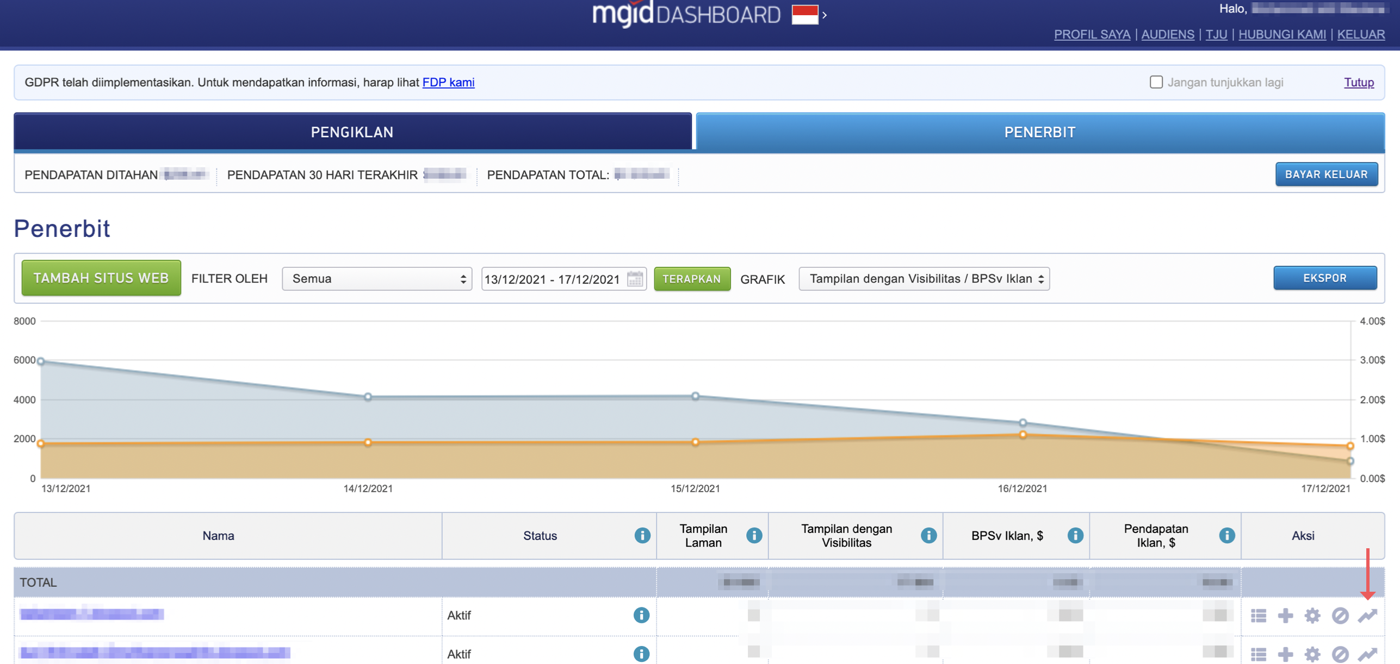Click the block icon in first site row
Screen dimensions: 1400x664
[1340, 615]
